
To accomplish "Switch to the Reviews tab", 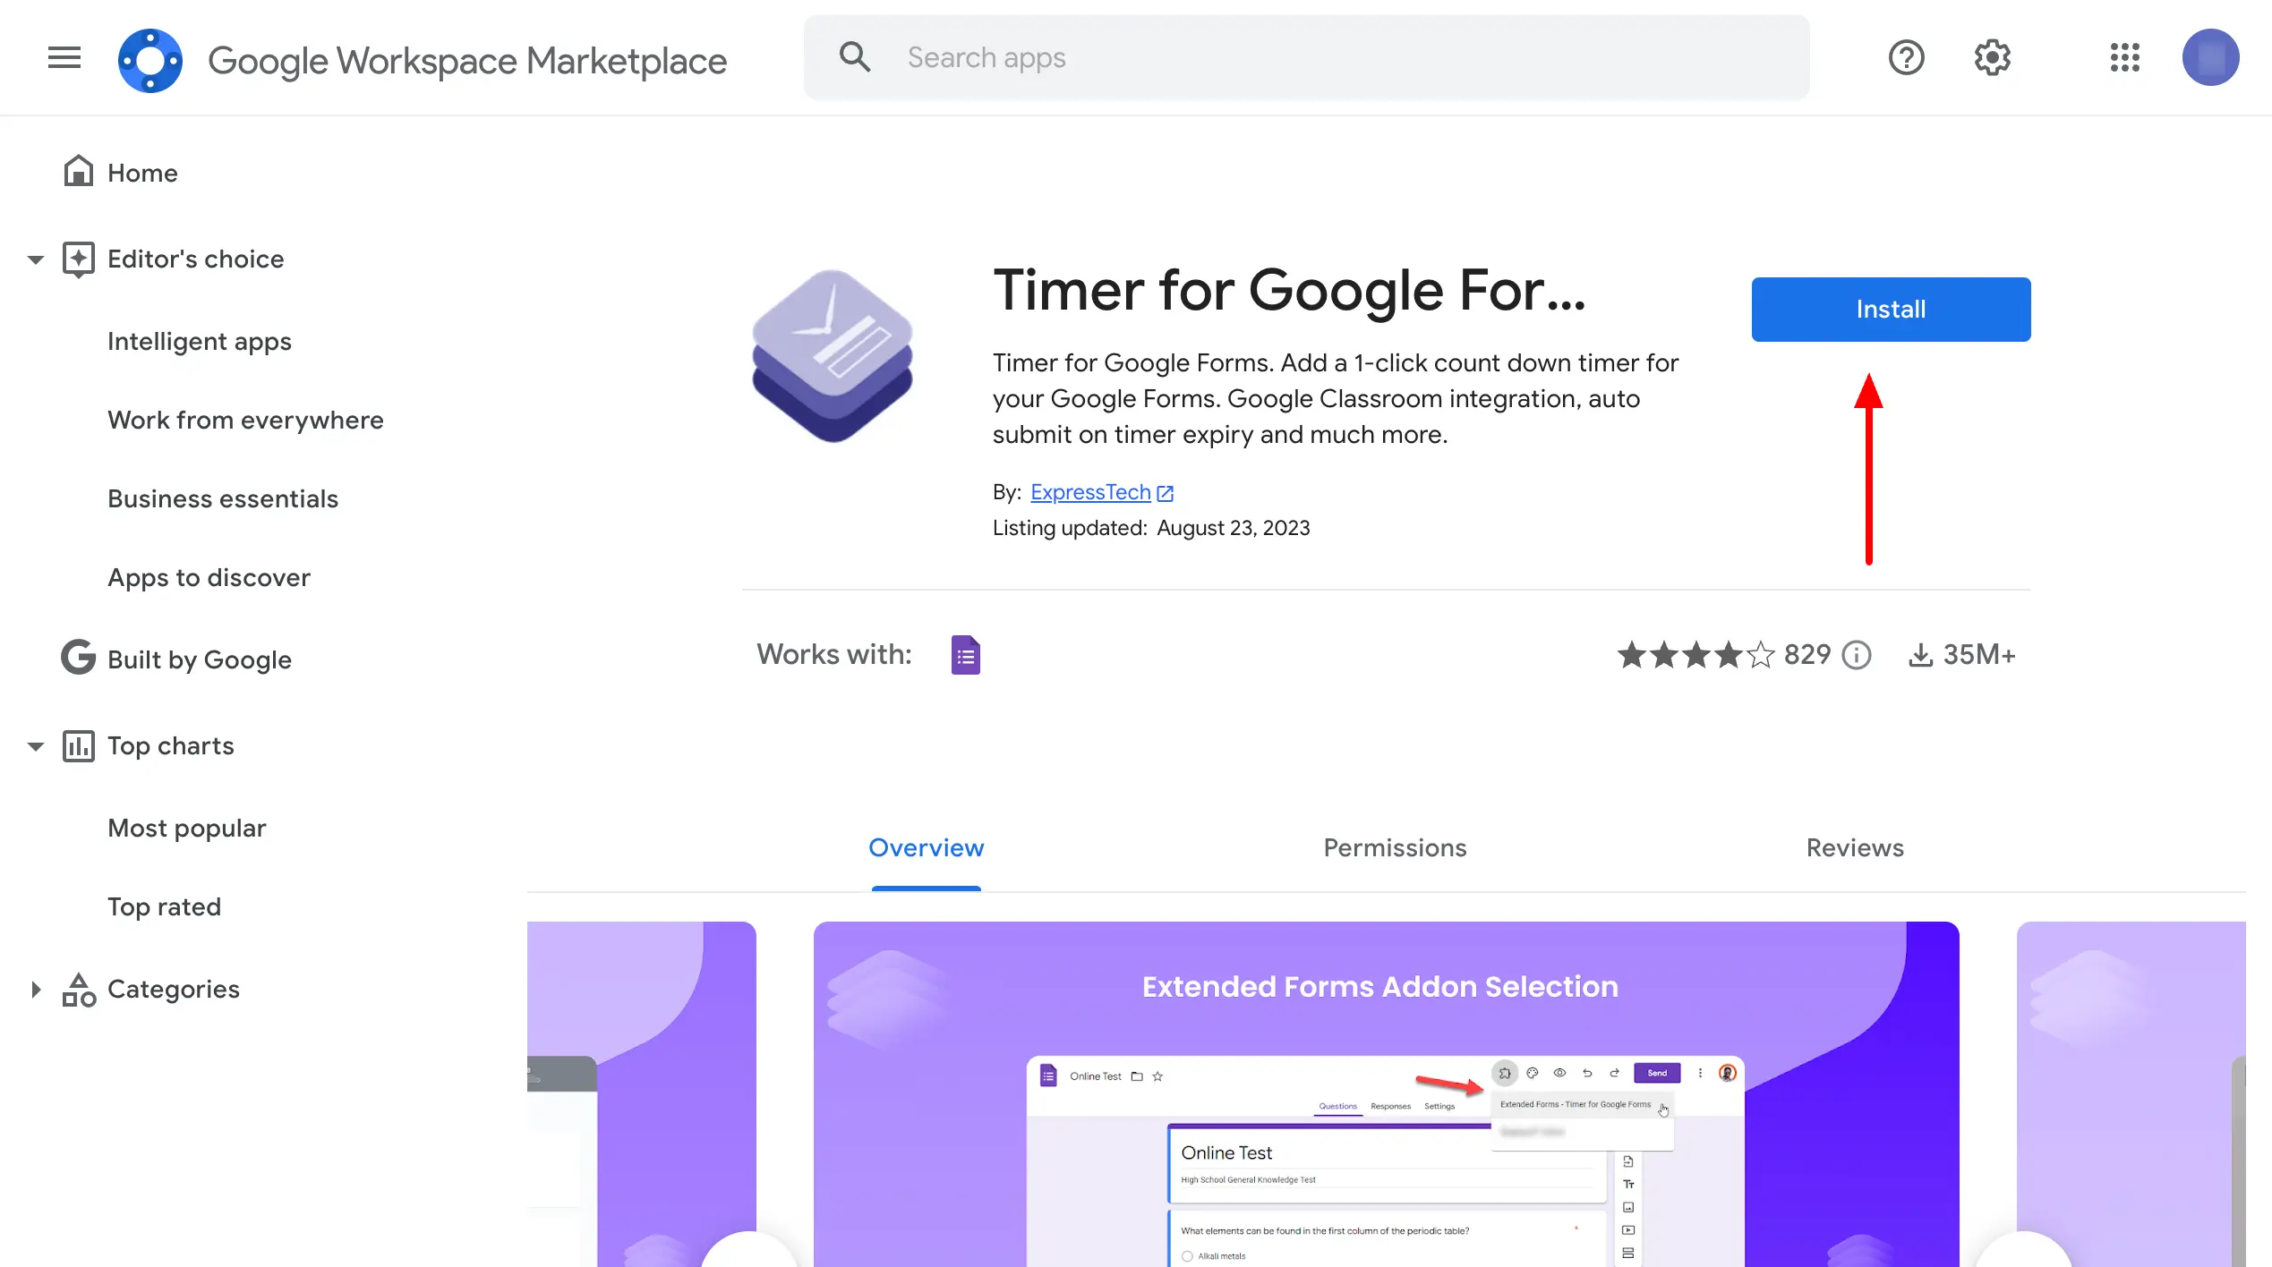I will 1856,847.
